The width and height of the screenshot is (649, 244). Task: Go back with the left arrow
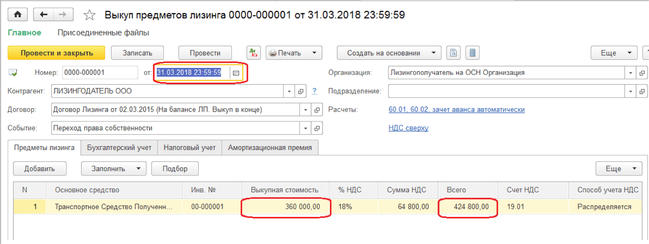click(43, 15)
